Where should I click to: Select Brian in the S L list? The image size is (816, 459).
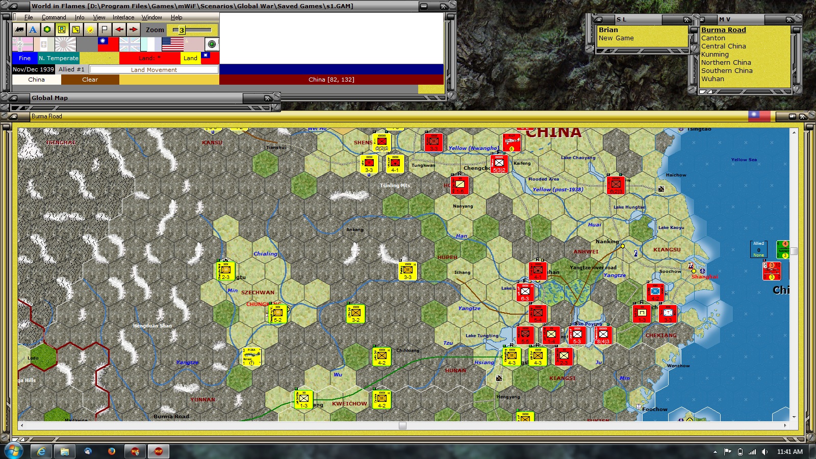pos(608,30)
